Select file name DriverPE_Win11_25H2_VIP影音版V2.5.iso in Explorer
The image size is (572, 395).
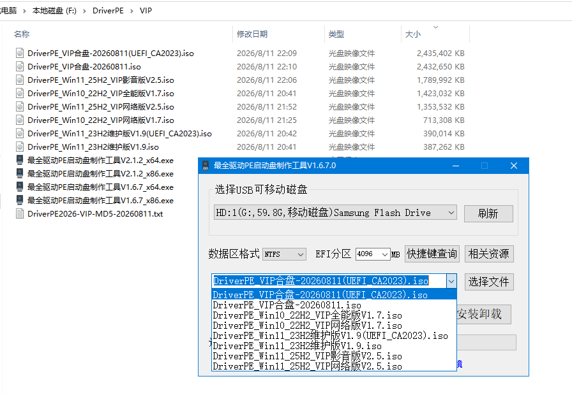[101, 80]
